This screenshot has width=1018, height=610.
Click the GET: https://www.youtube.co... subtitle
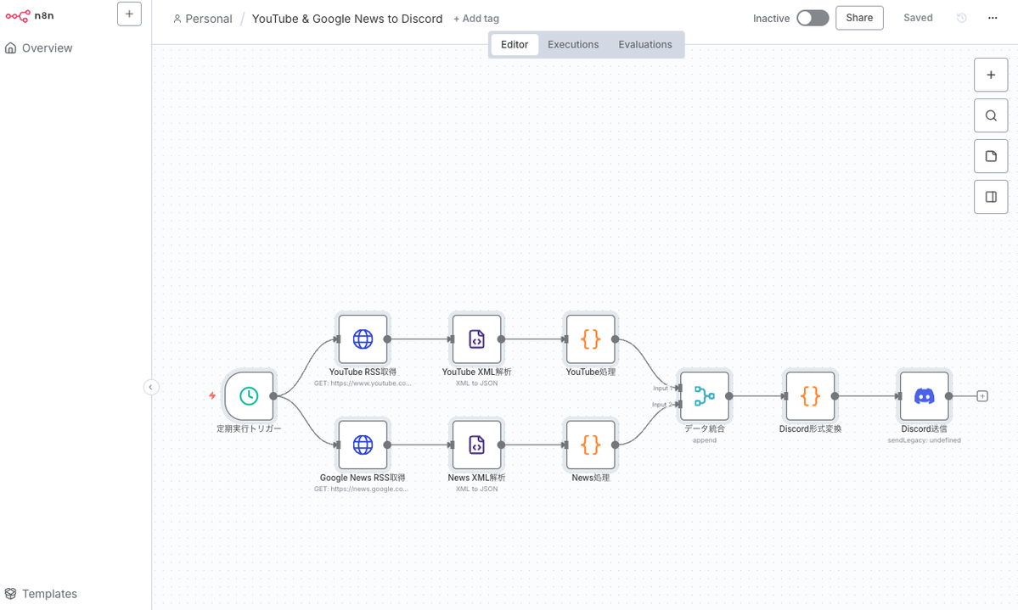363,383
